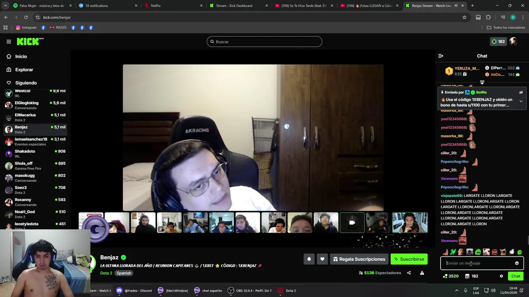
Task: Open the Dota 2 category link
Action: click(106, 273)
